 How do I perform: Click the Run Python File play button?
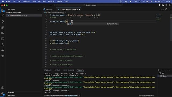(x=161, y=9)
